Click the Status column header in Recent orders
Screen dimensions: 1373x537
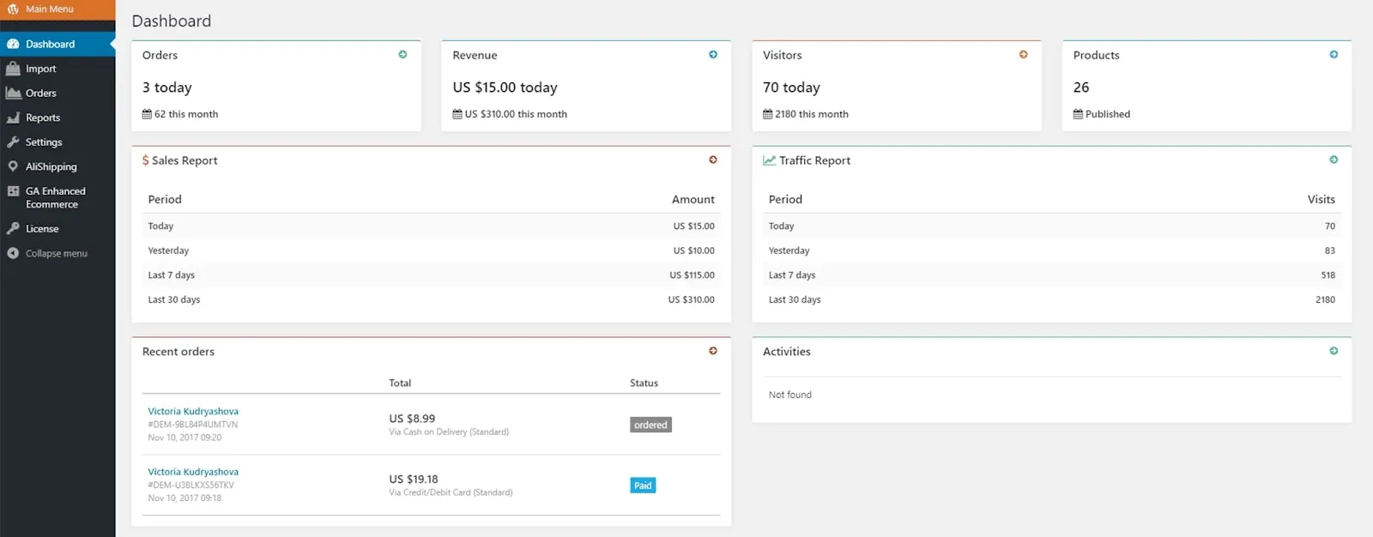(x=644, y=383)
